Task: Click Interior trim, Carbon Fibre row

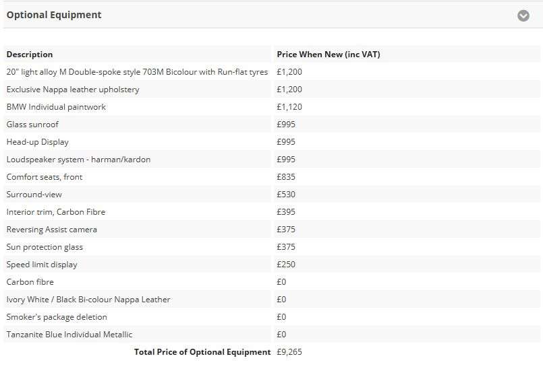Action: 271,212
